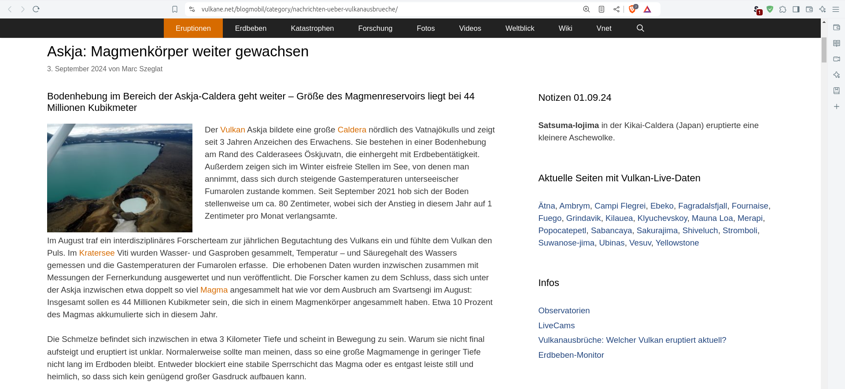Open Brave Wallet in the right sidebar

[x=837, y=27]
